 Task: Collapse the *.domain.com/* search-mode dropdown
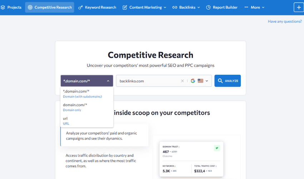point(87,81)
